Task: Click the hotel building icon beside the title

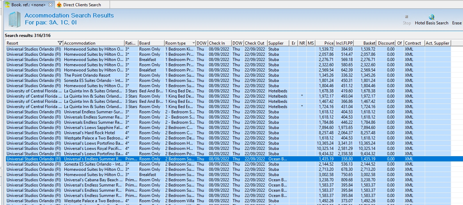Action: point(14,19)
